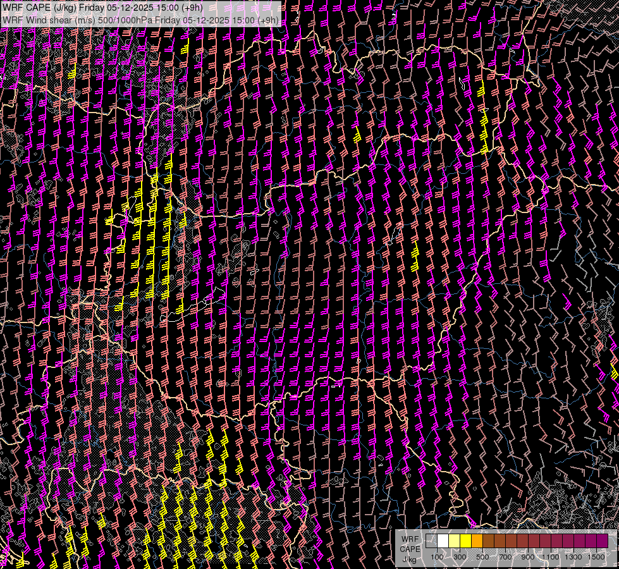Click the legend label 1300
The image size is (619, 569).
[573, 557]
